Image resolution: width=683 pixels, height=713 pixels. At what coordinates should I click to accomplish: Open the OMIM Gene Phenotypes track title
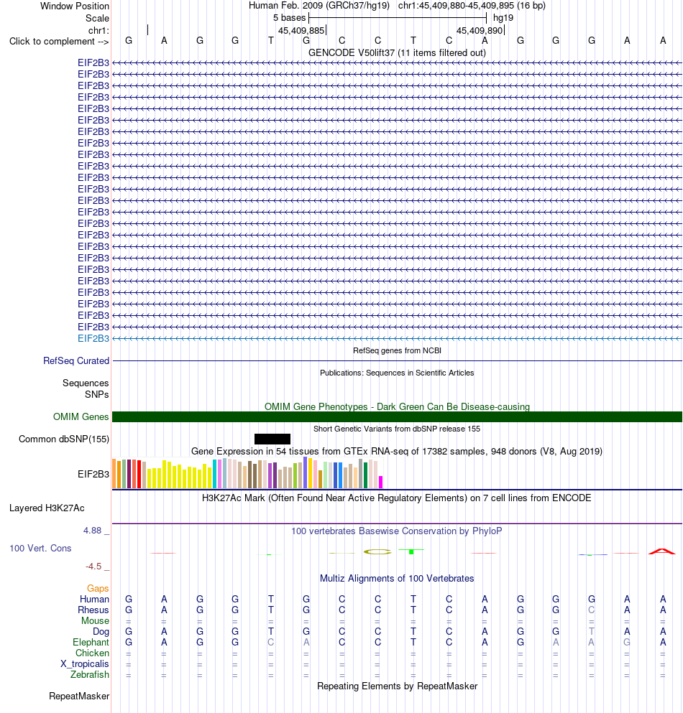tap(397, 406)
